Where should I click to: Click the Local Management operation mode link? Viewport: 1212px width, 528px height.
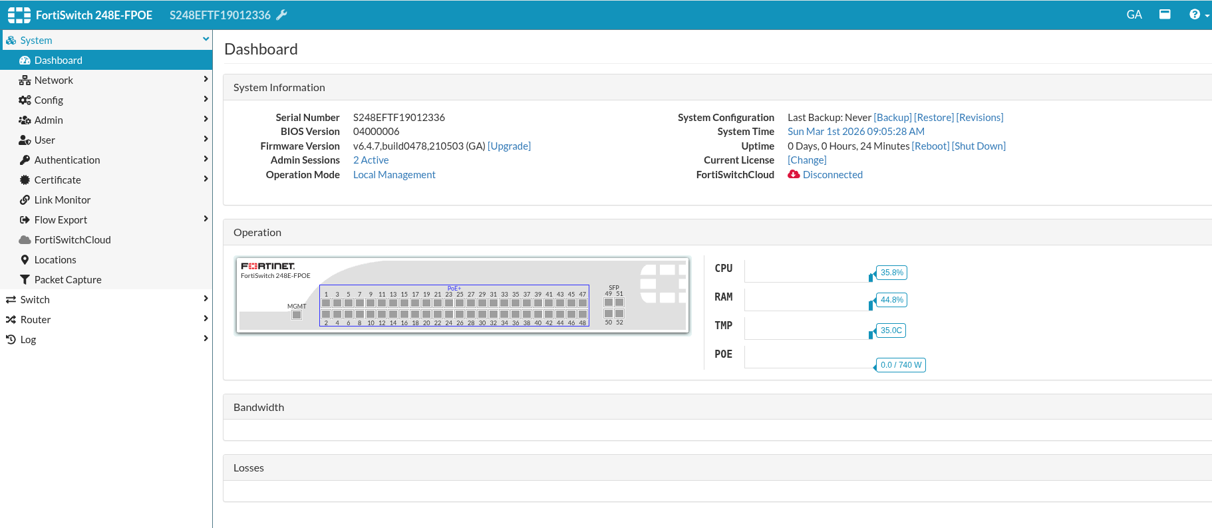click(394, 175)
